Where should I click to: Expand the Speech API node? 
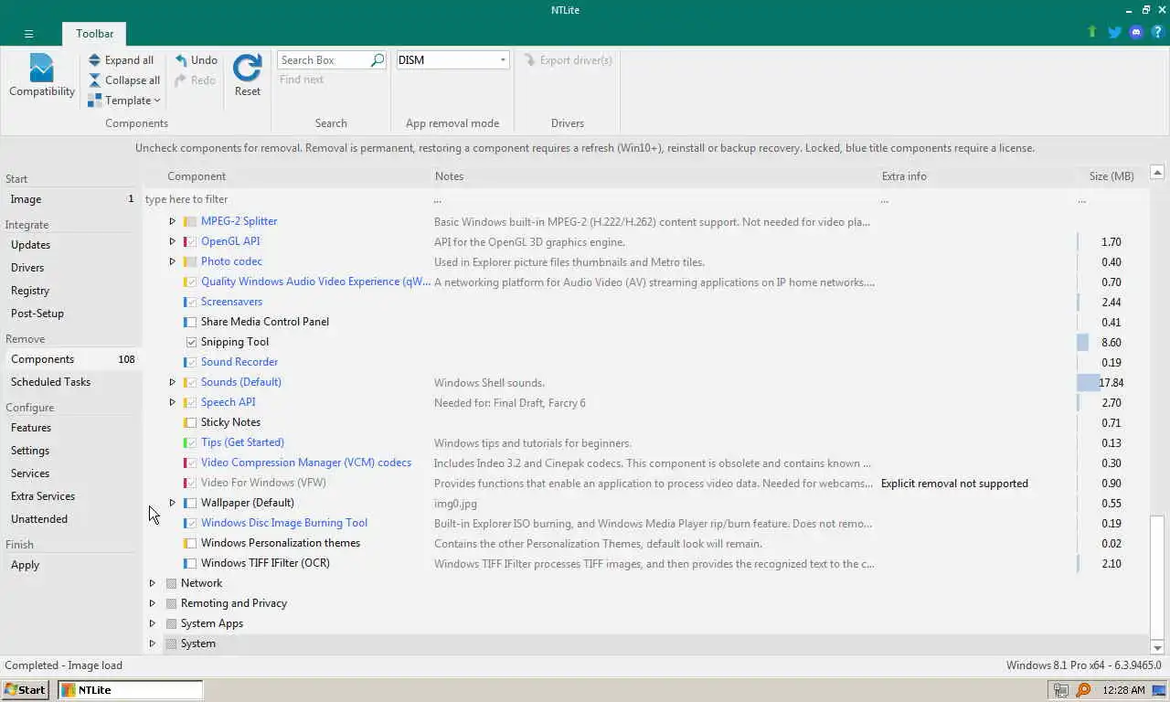172,402
